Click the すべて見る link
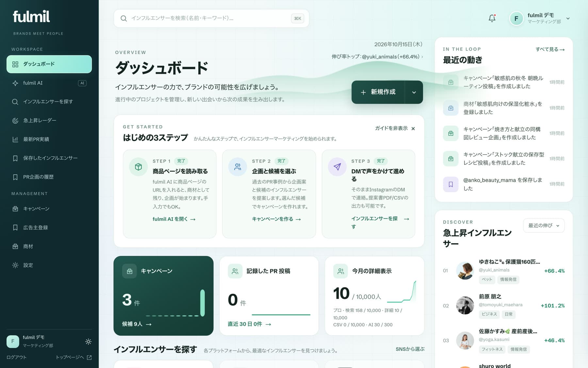This screenshot has width=588, height=368. (550, 49)
